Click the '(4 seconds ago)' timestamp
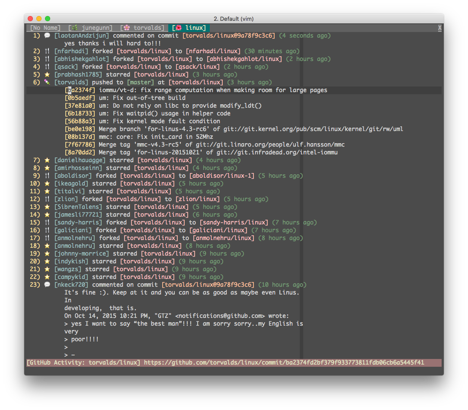The image size is (468, 410). point(305,35)
